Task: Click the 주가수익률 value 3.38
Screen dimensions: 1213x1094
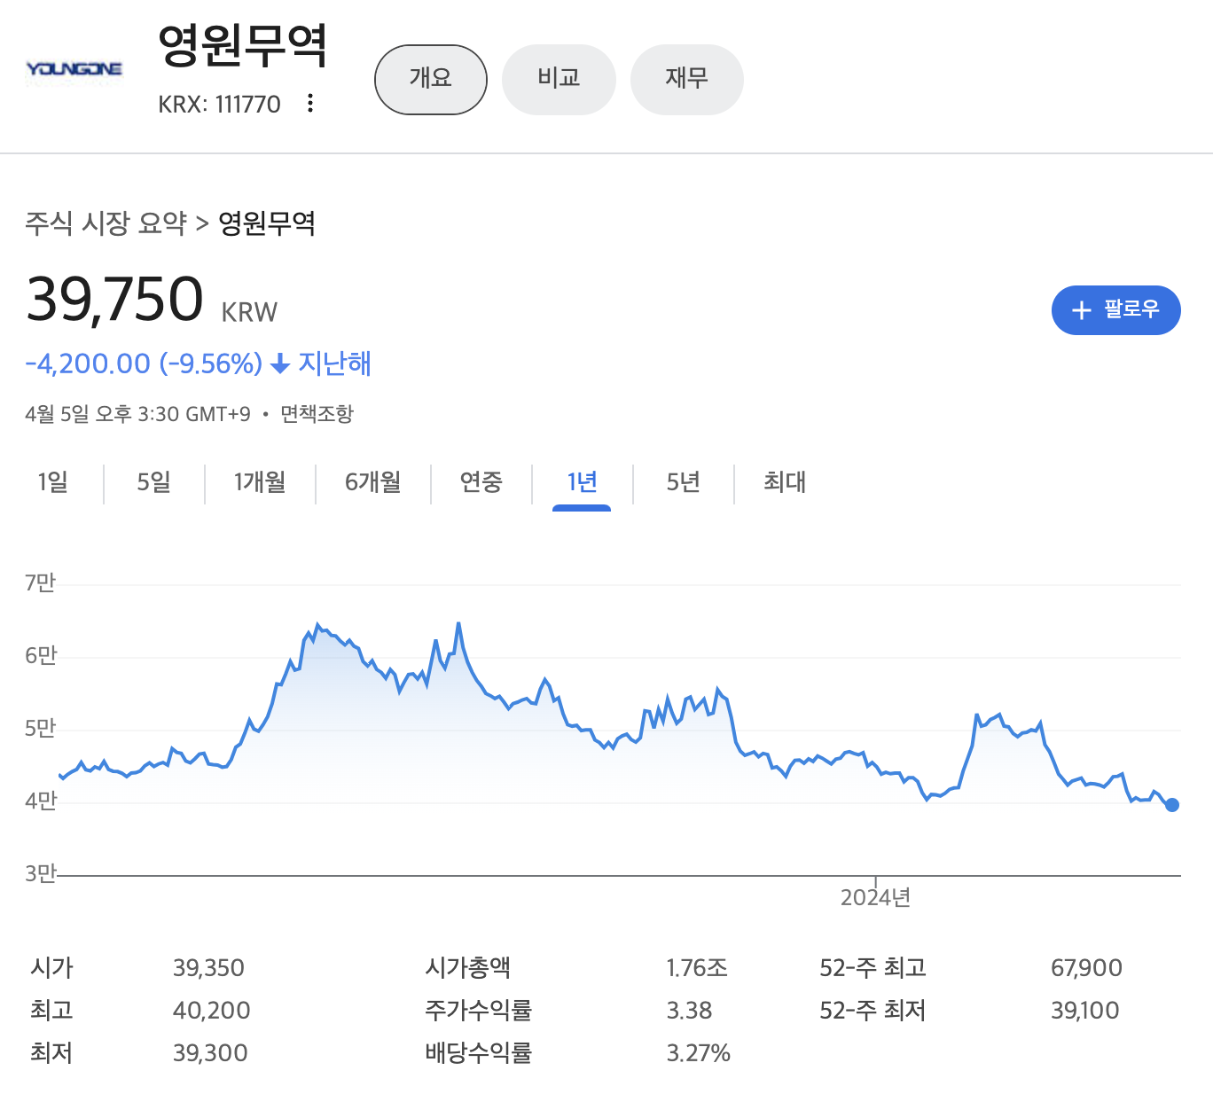Action: point(689,1011)
